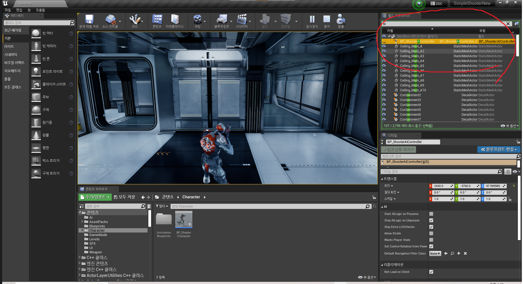Click Search Character assets field
Screen dimensions: 523x284
tap(268, 206)
